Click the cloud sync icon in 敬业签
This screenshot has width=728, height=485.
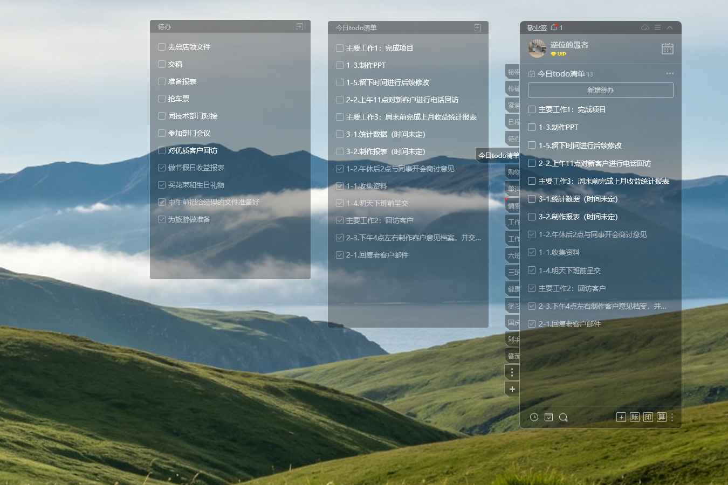645,27
